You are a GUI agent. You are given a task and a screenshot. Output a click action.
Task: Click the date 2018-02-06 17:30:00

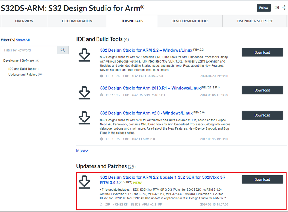(x=214, y=95)
